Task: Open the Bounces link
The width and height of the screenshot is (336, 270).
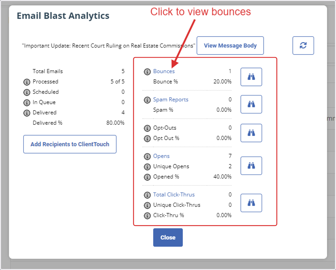Action: [164, 71]
